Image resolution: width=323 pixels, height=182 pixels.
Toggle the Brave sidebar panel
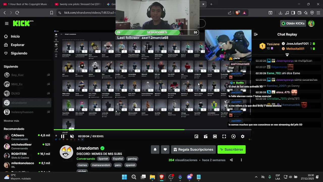click(293, 13)
